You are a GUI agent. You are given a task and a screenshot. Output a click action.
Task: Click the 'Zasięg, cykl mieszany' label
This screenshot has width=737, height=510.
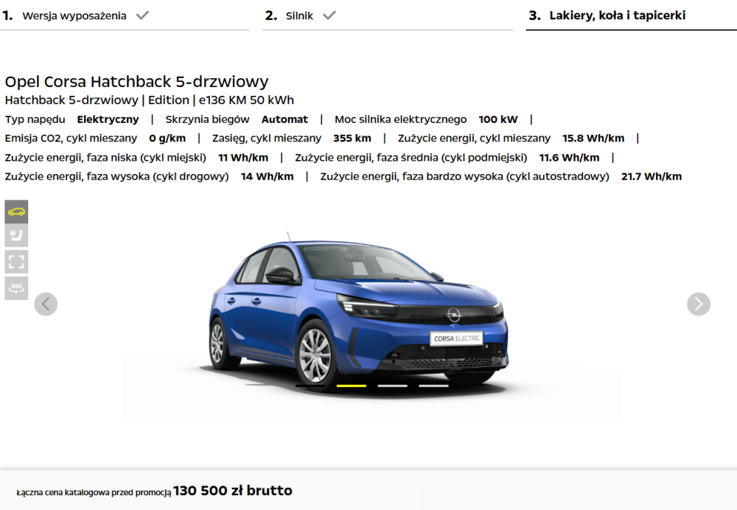click(x=267, y=139)
